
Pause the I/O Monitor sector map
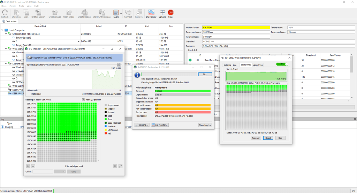coord(114,166)
